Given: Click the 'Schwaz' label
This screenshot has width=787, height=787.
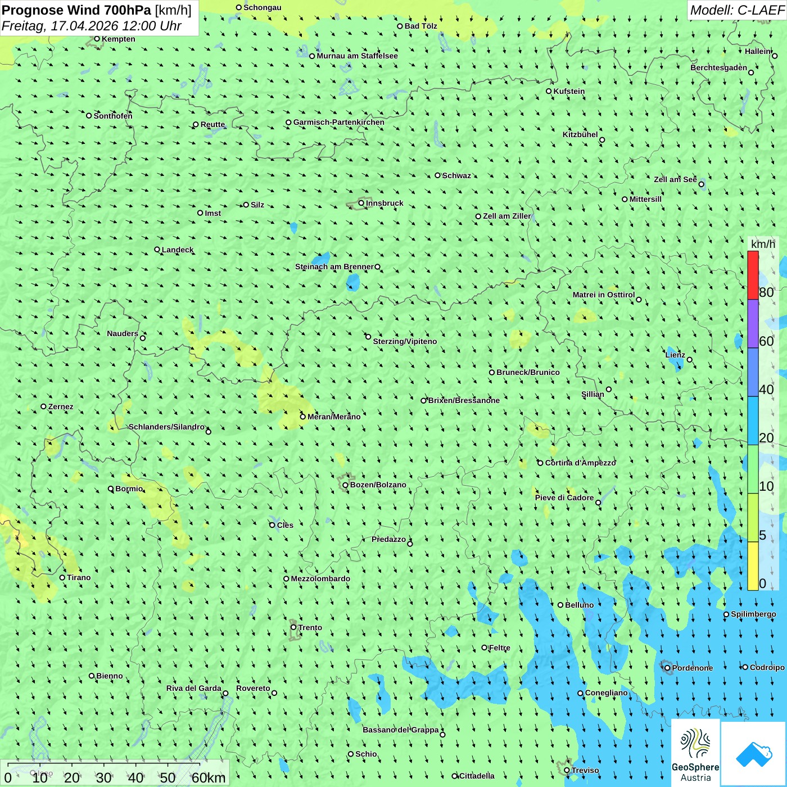Looking at the screenshot, I should (457, 175).
